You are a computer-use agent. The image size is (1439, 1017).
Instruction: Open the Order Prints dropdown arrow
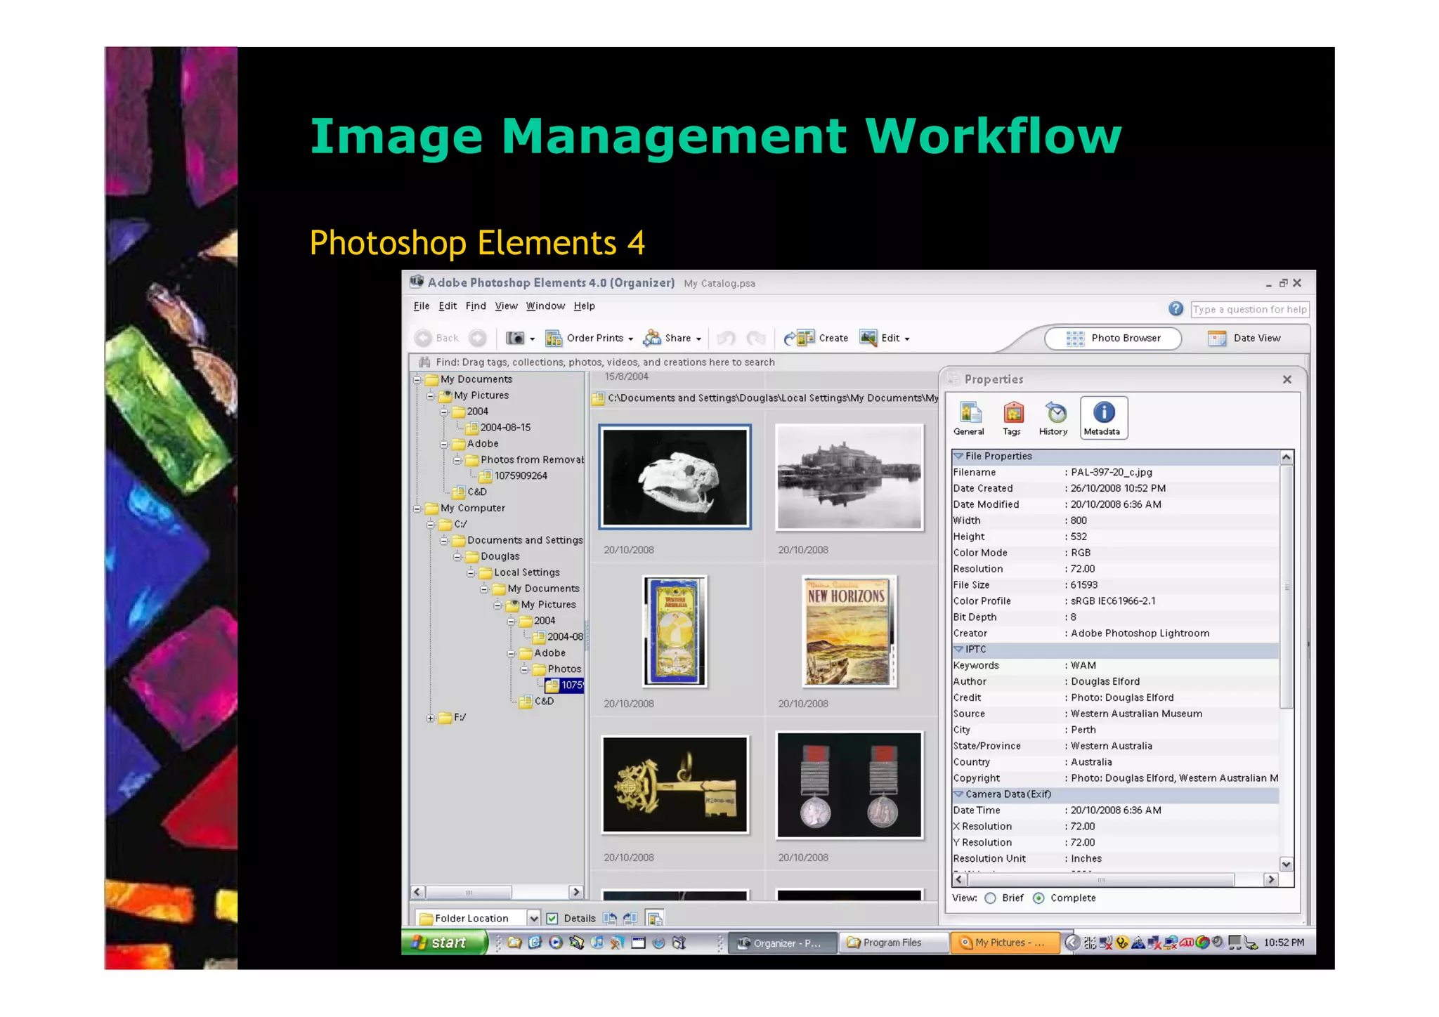tap(631, 339)
